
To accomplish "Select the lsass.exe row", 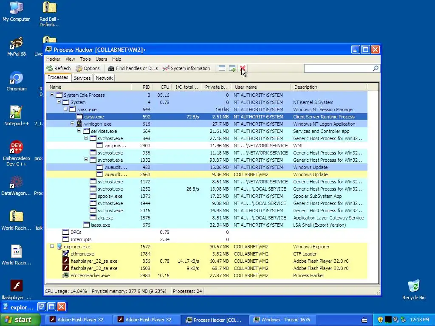I will (x=207, y=225).
